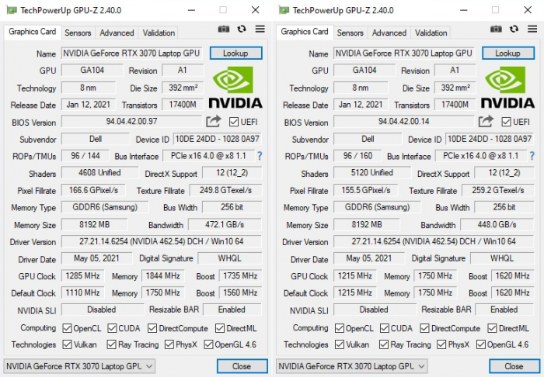Viewport: 544px width, 377px height.
Task: Click Name field in left window
Action: [x=132, y=54]
